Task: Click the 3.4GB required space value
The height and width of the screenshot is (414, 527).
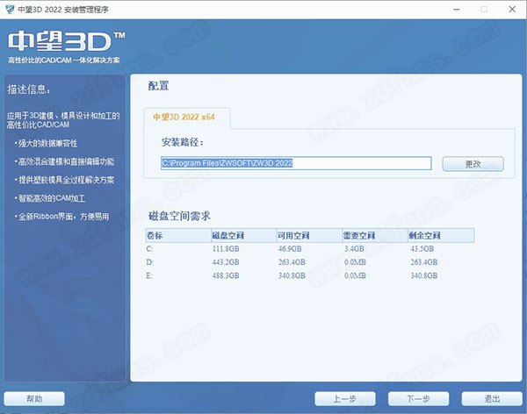Action: [354, 249]
